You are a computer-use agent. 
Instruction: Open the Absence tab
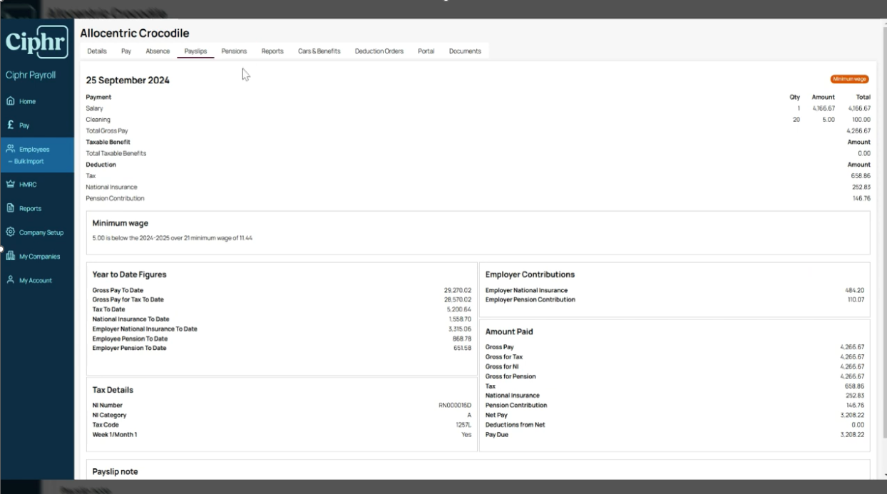[x=158, y=51]
